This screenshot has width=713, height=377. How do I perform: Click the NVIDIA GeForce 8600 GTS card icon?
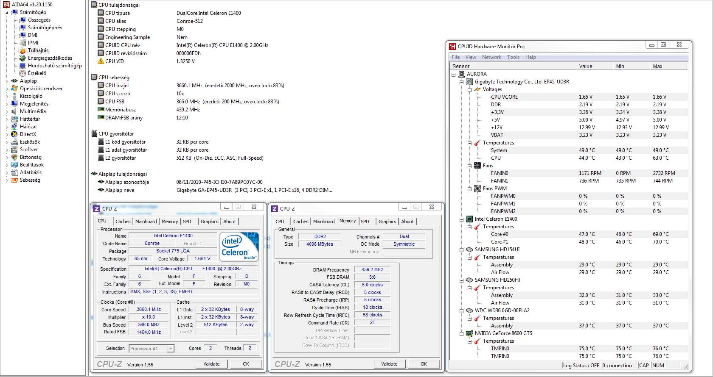[x=469, y=333]
